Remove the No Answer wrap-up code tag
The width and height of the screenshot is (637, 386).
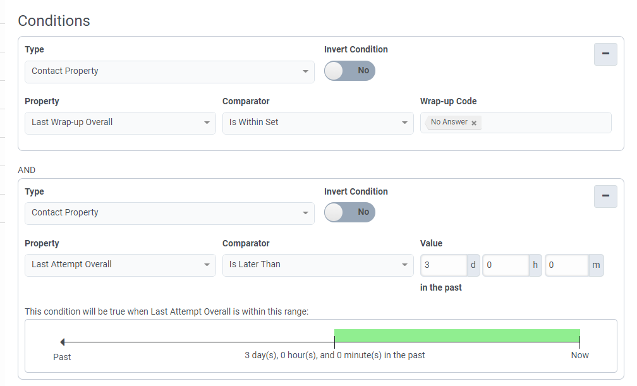point(474,123)
